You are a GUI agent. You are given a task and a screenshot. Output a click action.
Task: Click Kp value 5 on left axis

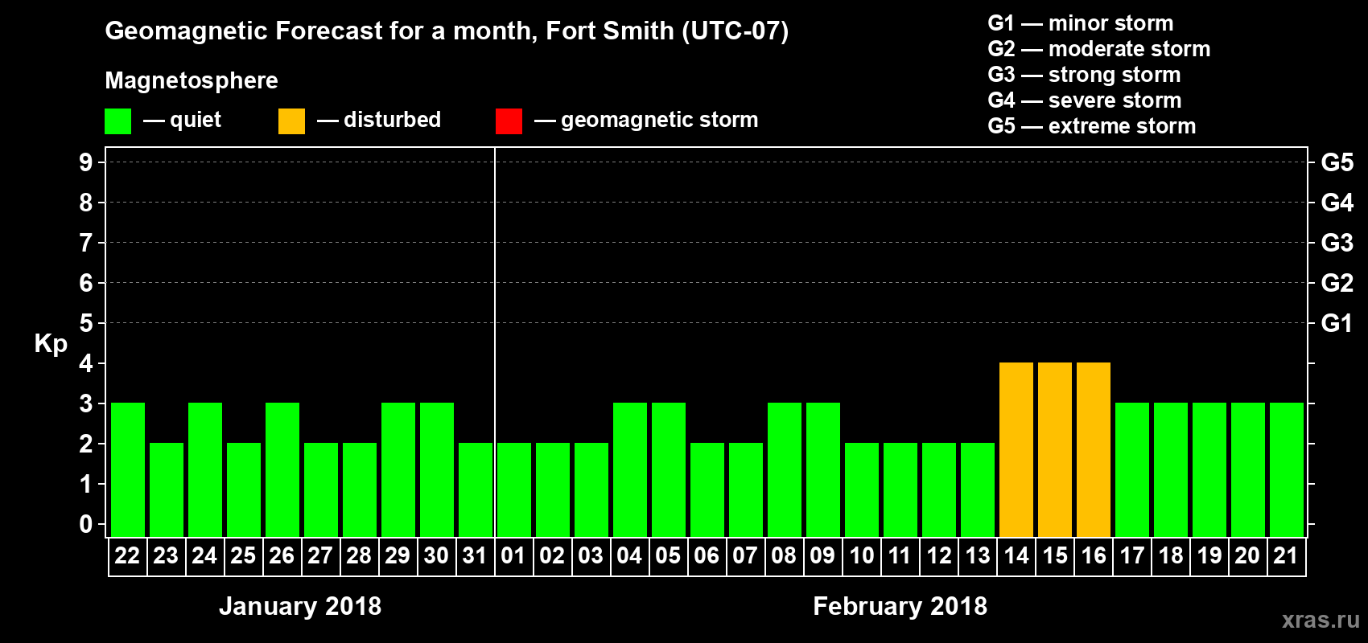click(x=86, y=323)
